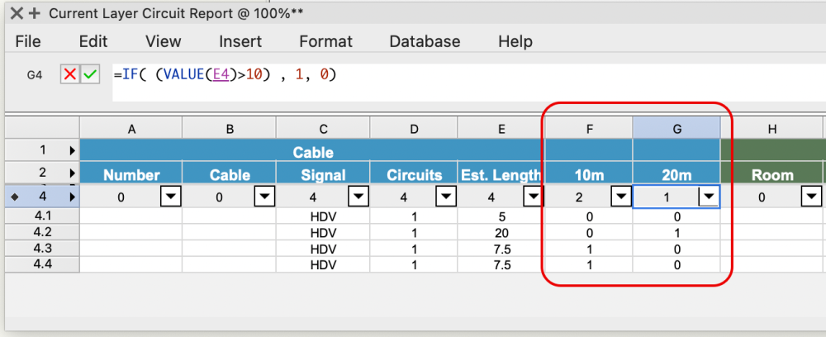
Task: Click the row 2 arrow marker
Action: [72, 173]
